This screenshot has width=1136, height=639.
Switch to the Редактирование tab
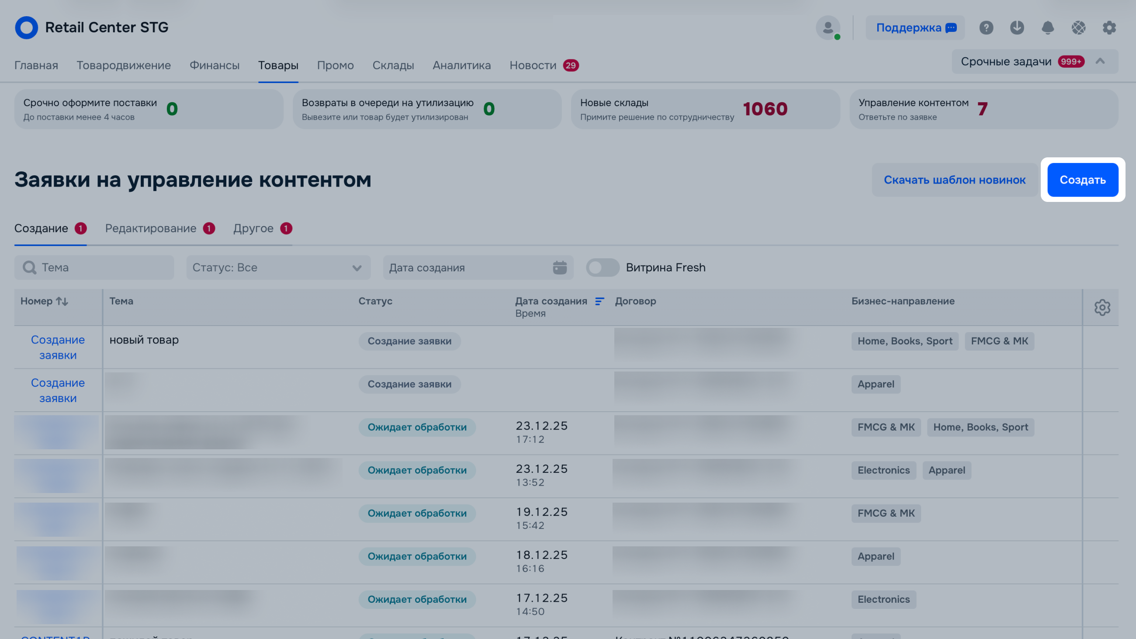[151, 229]
